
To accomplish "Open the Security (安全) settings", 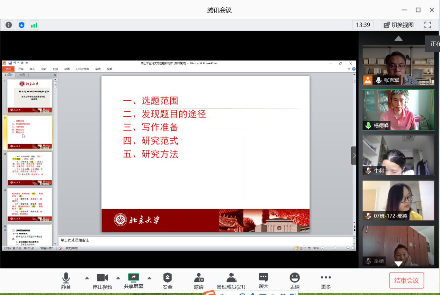I will point(168,280).
